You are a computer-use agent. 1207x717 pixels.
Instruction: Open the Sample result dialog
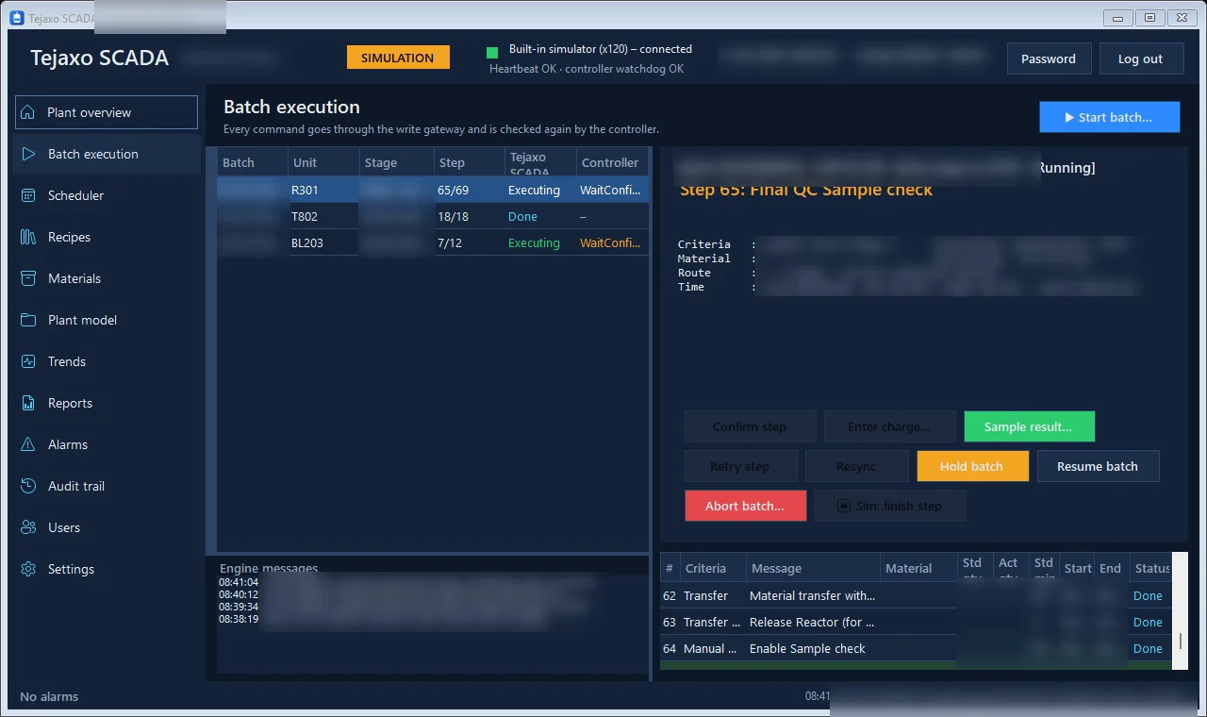(1029, 426)
